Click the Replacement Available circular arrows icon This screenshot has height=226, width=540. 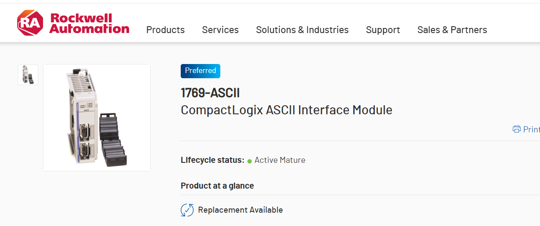(187, 210)
